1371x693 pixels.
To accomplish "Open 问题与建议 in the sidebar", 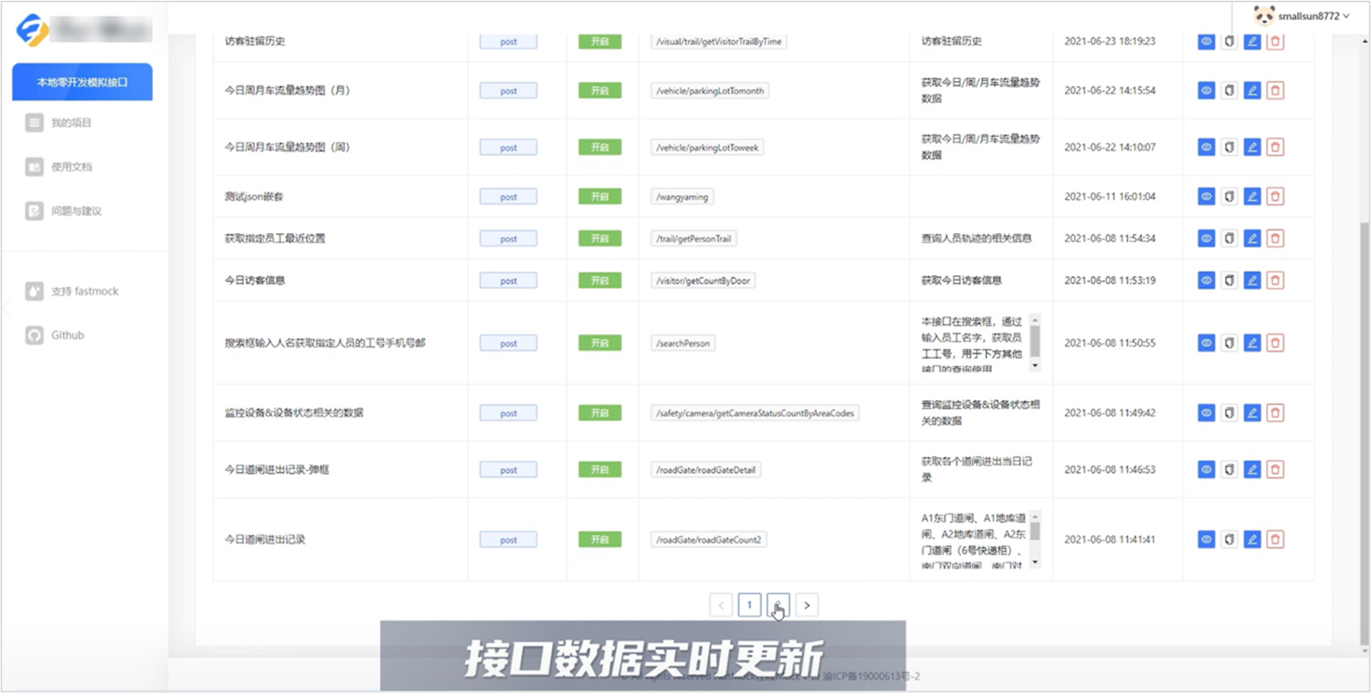I will tap(75, 211).
